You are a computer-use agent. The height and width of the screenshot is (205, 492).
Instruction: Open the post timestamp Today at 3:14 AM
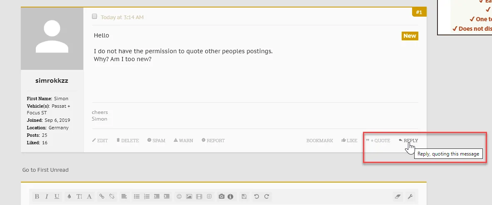coord(122,17)
